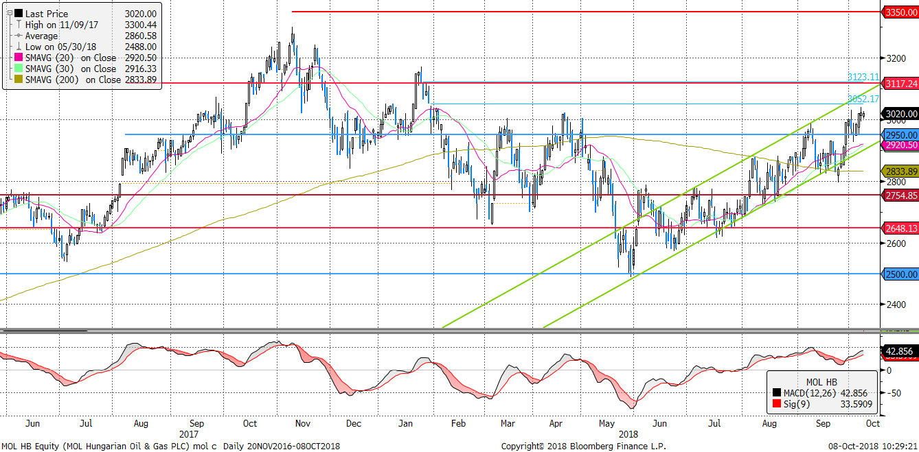Click the 2400 price axis label
The image size is (919, 452).
(x=896, y=305)
